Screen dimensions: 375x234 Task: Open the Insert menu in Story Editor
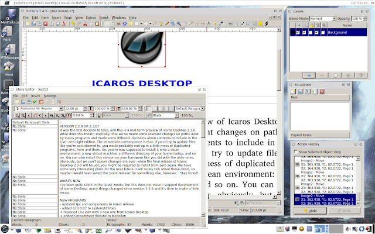pyautogui.click(x=36, y=96)
